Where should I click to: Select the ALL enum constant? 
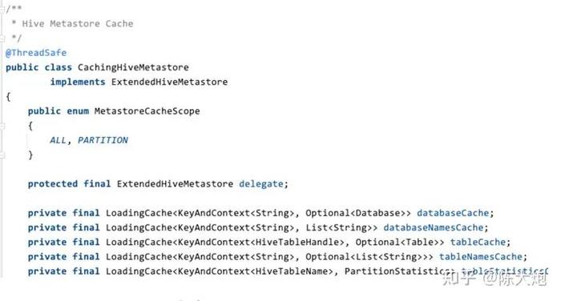point(58,140)
